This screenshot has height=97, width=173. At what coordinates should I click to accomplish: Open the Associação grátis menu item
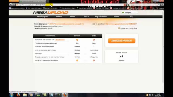point(42,17)
